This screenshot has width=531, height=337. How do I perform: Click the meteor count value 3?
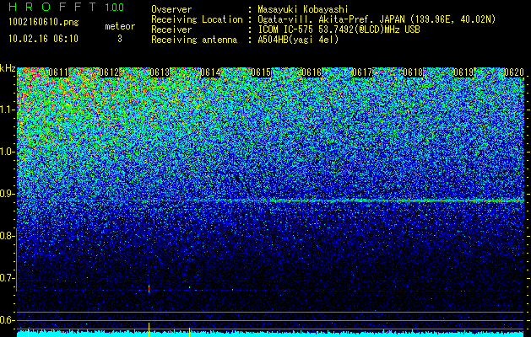coord(120,39)
